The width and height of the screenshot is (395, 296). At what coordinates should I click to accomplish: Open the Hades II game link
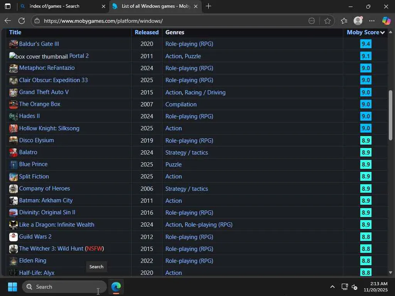point(29,116)
